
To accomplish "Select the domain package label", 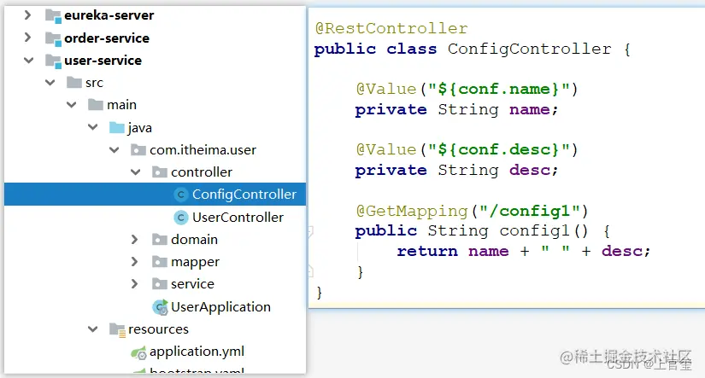I will [x=194, y=239].
